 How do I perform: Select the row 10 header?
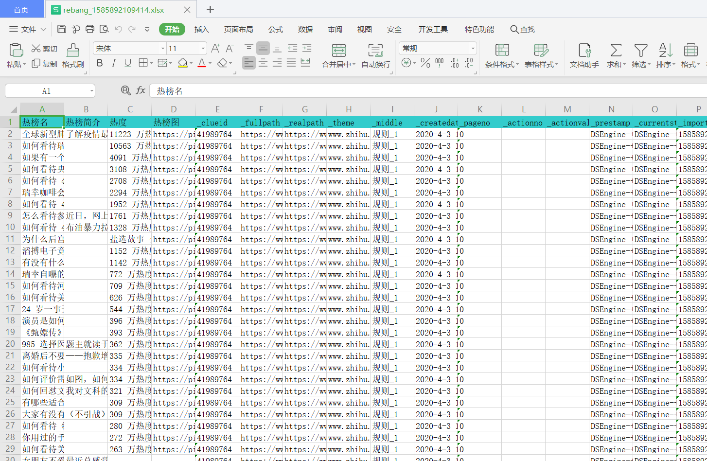[10, 227]
